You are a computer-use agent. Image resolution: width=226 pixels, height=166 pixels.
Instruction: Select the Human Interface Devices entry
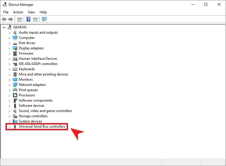pos(38,59)
